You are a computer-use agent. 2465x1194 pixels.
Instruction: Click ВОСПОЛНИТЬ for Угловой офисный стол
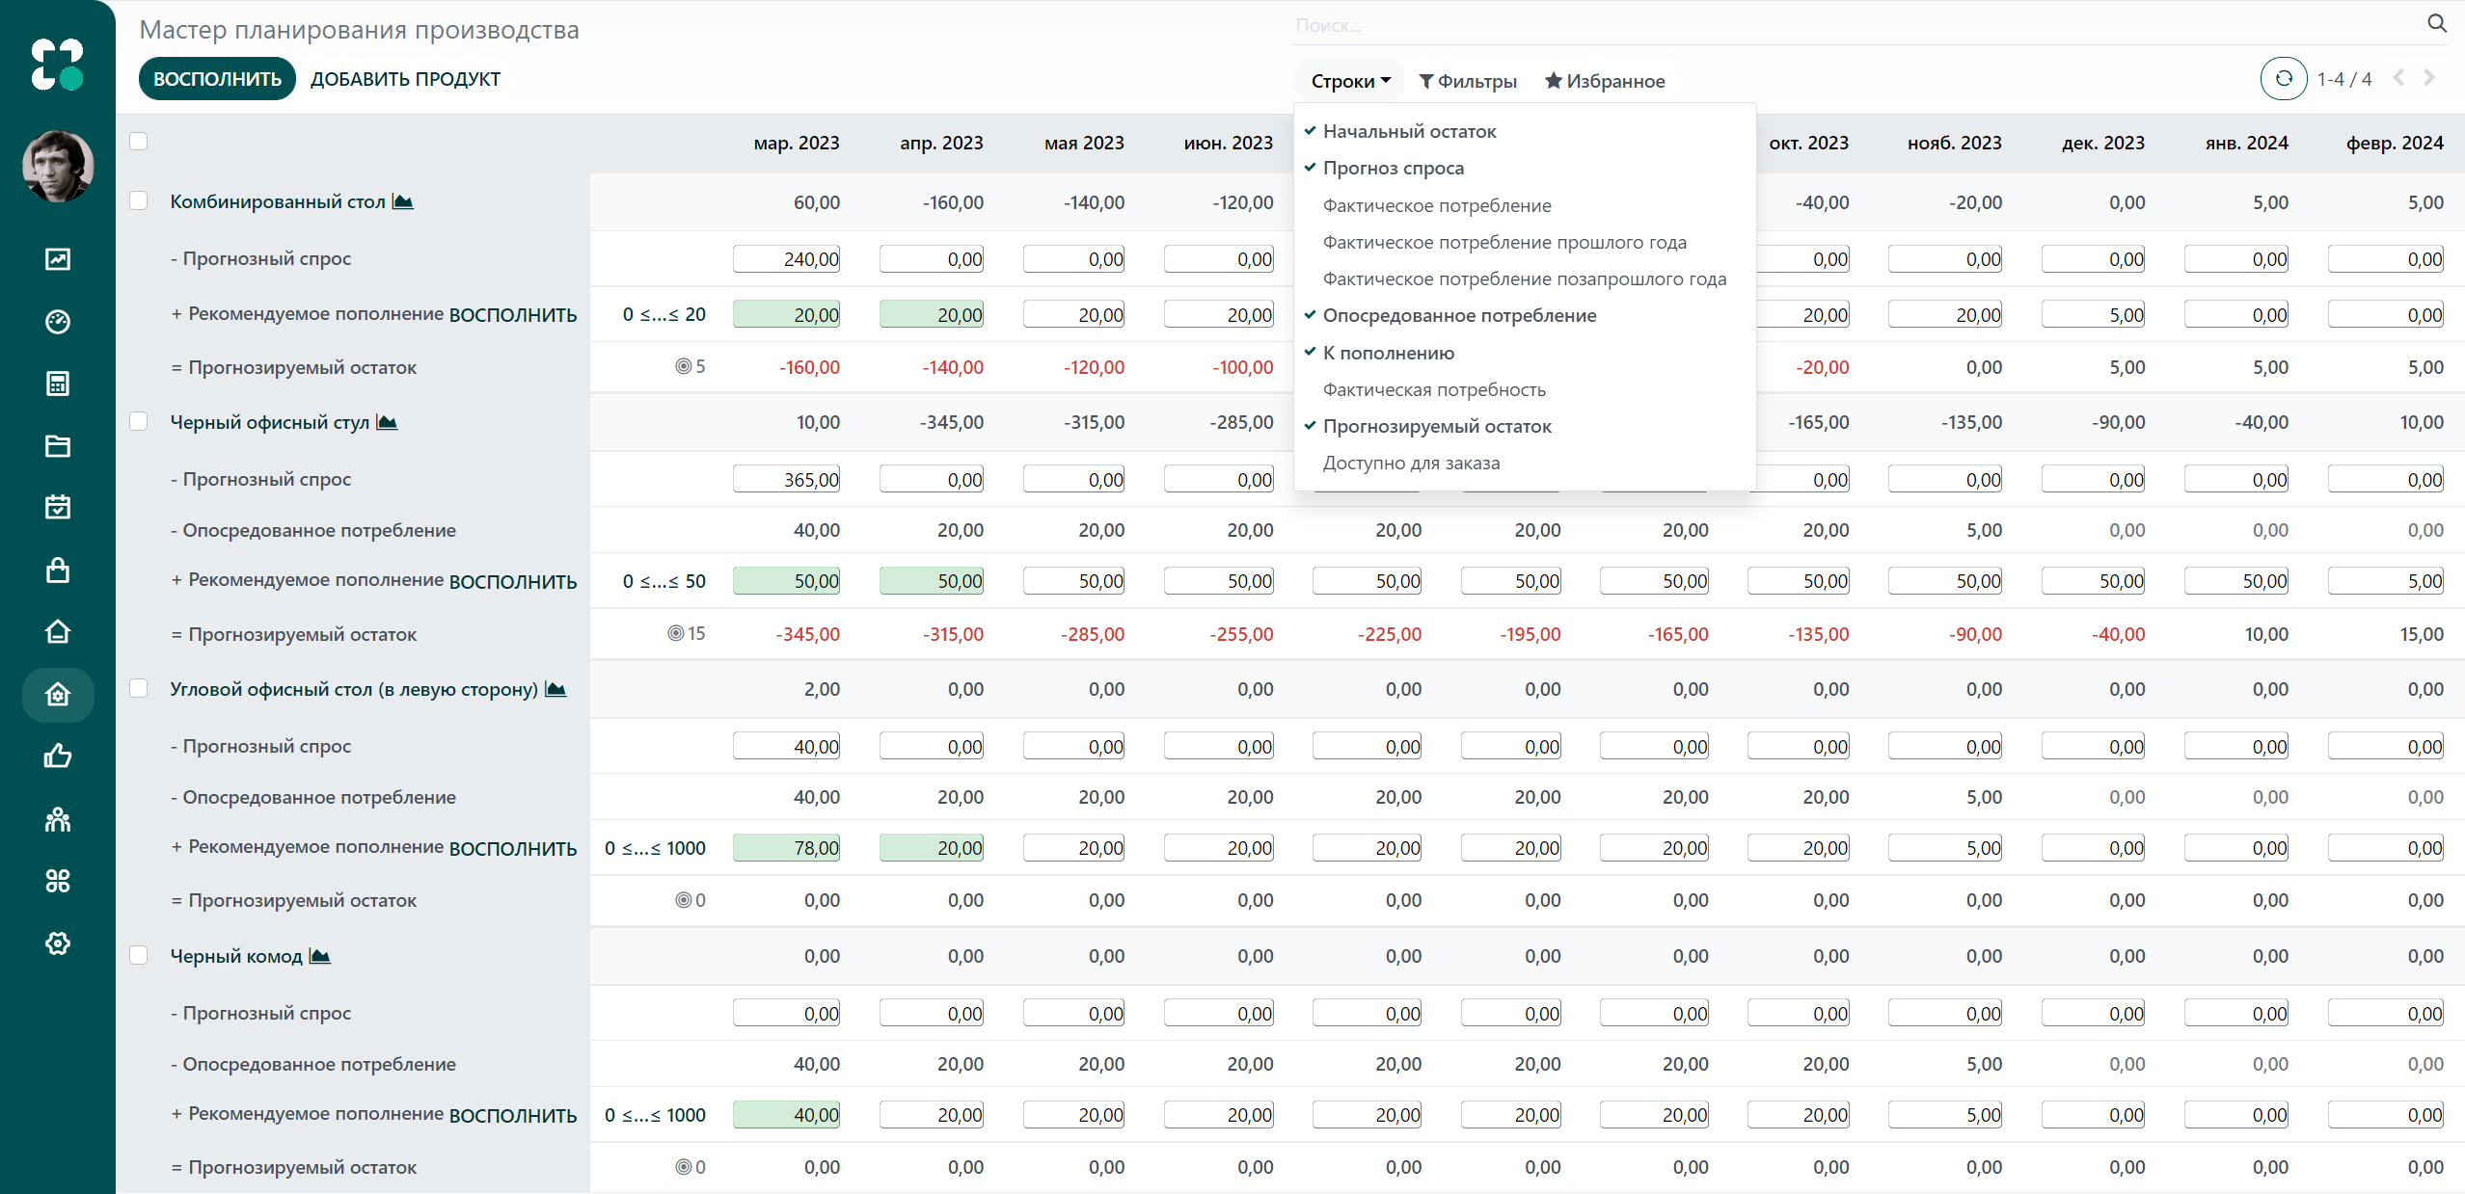513,849
